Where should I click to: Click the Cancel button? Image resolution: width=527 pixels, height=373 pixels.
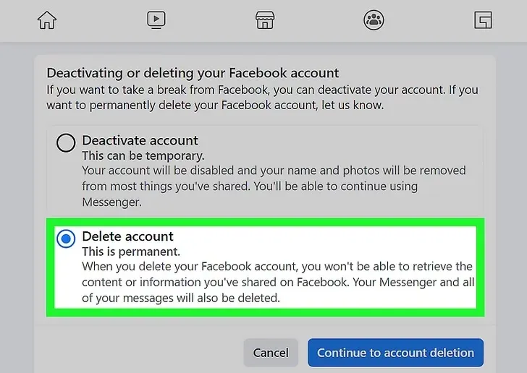pyautogui.click(x=271, y=353)
